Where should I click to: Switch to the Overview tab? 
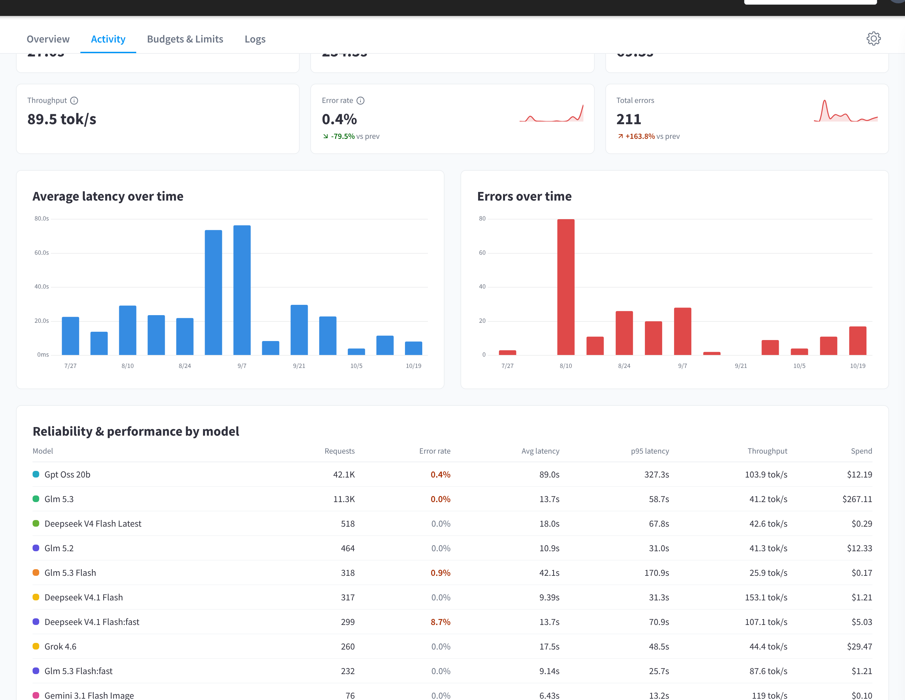point(48,39)
